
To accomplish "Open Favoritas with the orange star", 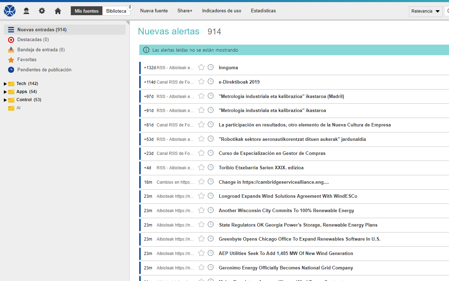I will point(27,60).
